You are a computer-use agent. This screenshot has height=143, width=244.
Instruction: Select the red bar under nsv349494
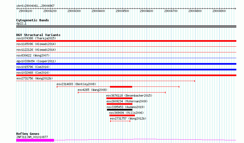click(x=122, y=115)
